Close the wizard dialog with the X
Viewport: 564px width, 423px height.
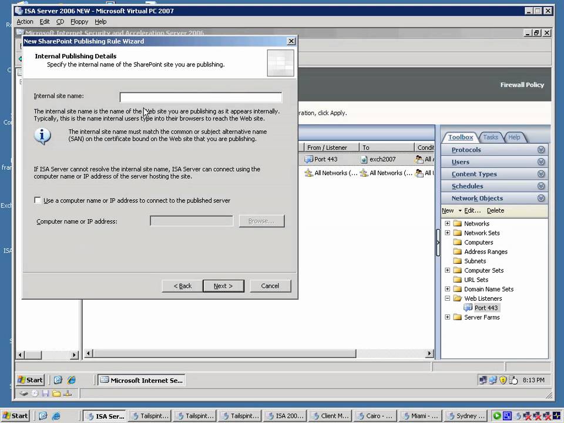pyautogui.click(x=291, y=41)
